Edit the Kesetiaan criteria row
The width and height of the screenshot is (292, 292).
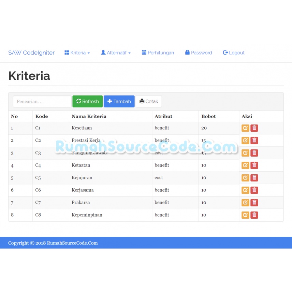click(x=245, y=128)
